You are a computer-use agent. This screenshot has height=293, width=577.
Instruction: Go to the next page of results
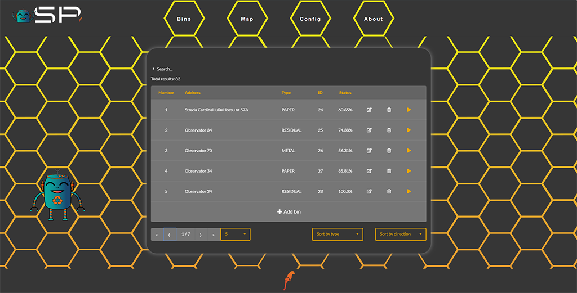(201, 234)
